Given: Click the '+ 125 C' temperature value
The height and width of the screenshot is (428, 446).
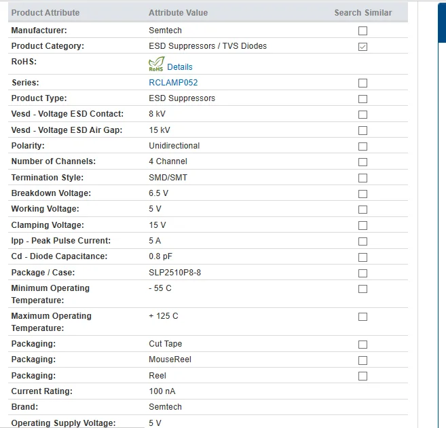Looking at the screenshot, I should point(164,316).
